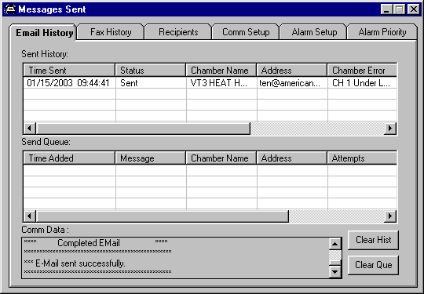Click the Send Queue horizontal scrollbar thumb
424x294 pixels.
(x=163, y=216)
